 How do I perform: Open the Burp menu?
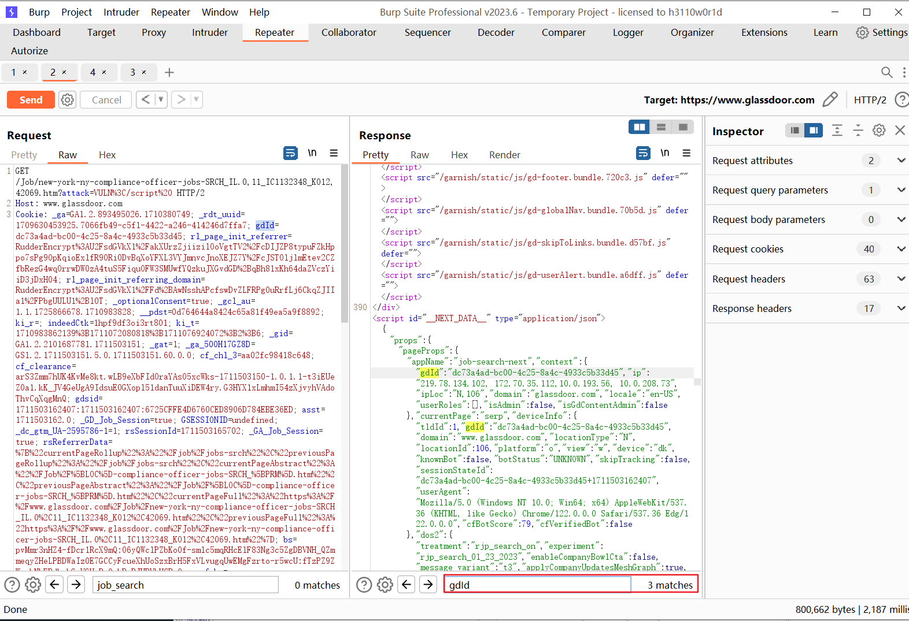(x=39, y=12)
